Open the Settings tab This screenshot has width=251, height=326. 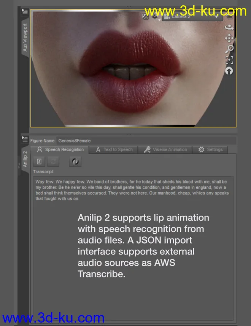coord(210,150)
